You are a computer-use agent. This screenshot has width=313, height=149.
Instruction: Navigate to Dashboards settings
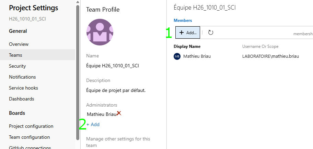click(x=22, y=99)
